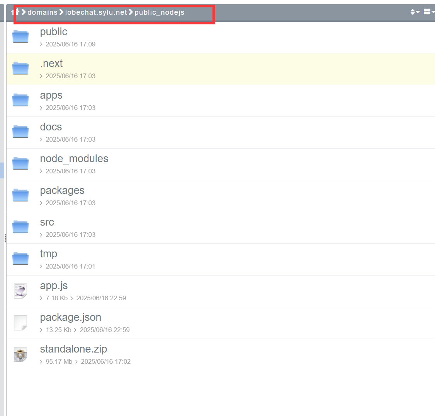
Task: Click the app.js size '7.18 Kb'
Action: tap(56, 298)
